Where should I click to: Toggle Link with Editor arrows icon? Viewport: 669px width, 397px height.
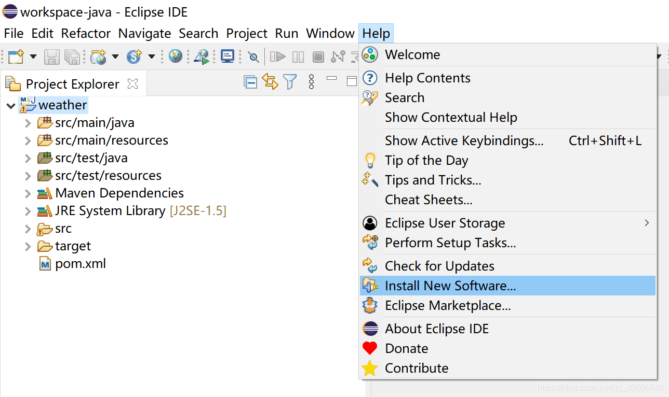pos(270,82)
